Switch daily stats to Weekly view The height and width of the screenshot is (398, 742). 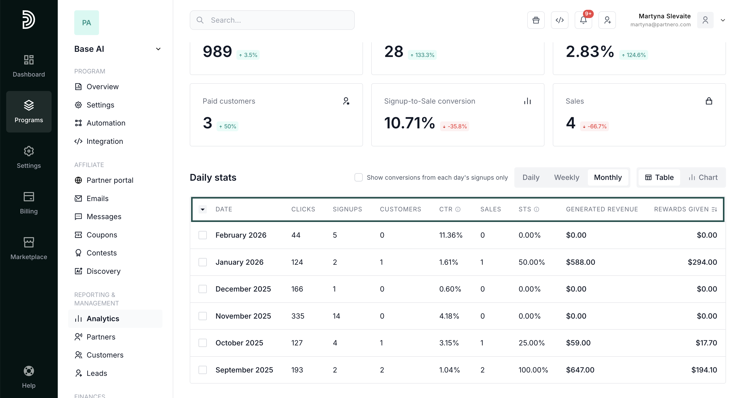click(566, 177)
